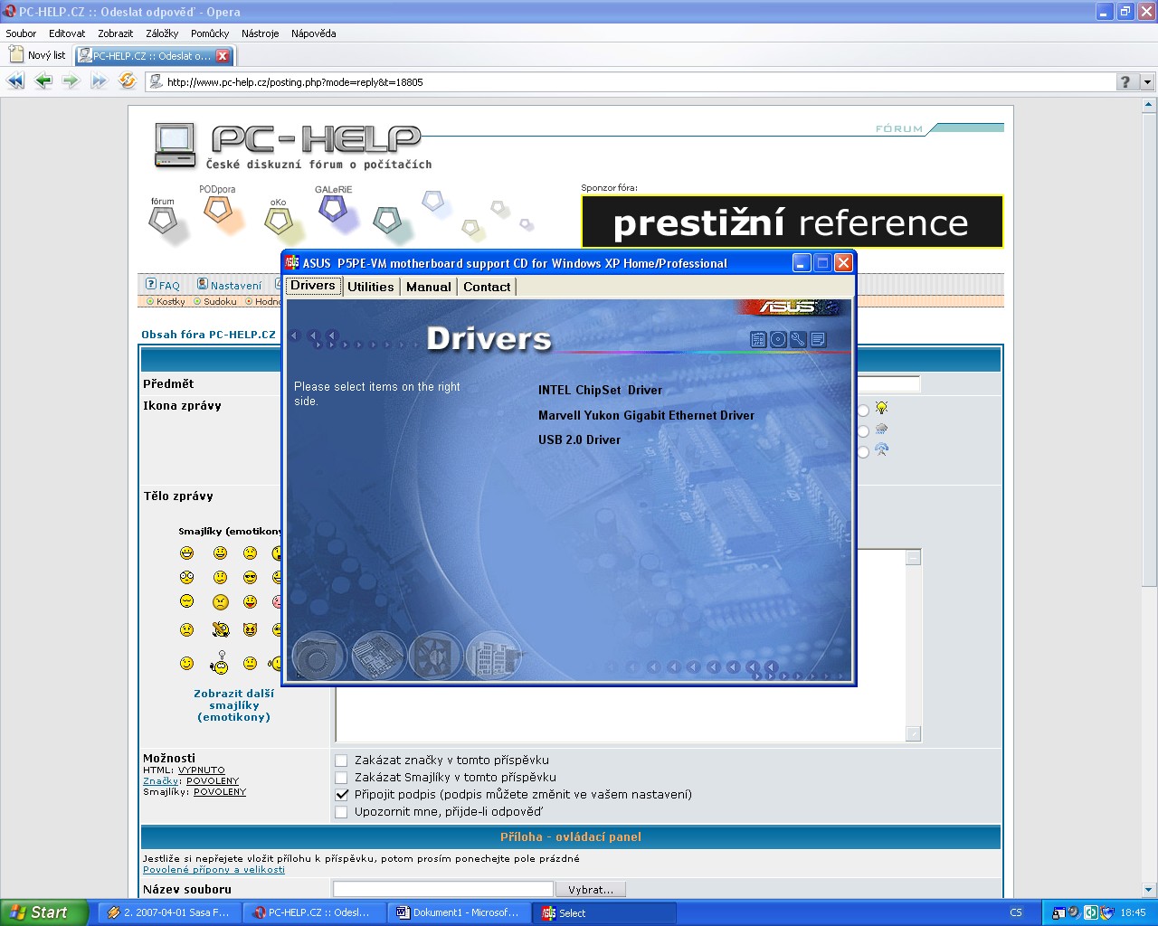The width and height of the screenshot is (1158, 926).
Task: Open the Nápověda menu
Action: pos(314,33)
